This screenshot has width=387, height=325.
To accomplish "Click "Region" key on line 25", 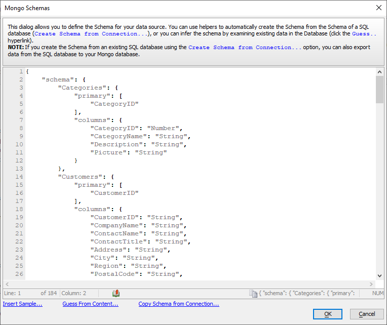I will 106,266.
